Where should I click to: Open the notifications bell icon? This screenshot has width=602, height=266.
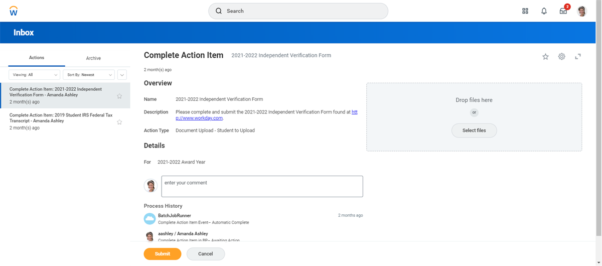[x=544, y=11]
